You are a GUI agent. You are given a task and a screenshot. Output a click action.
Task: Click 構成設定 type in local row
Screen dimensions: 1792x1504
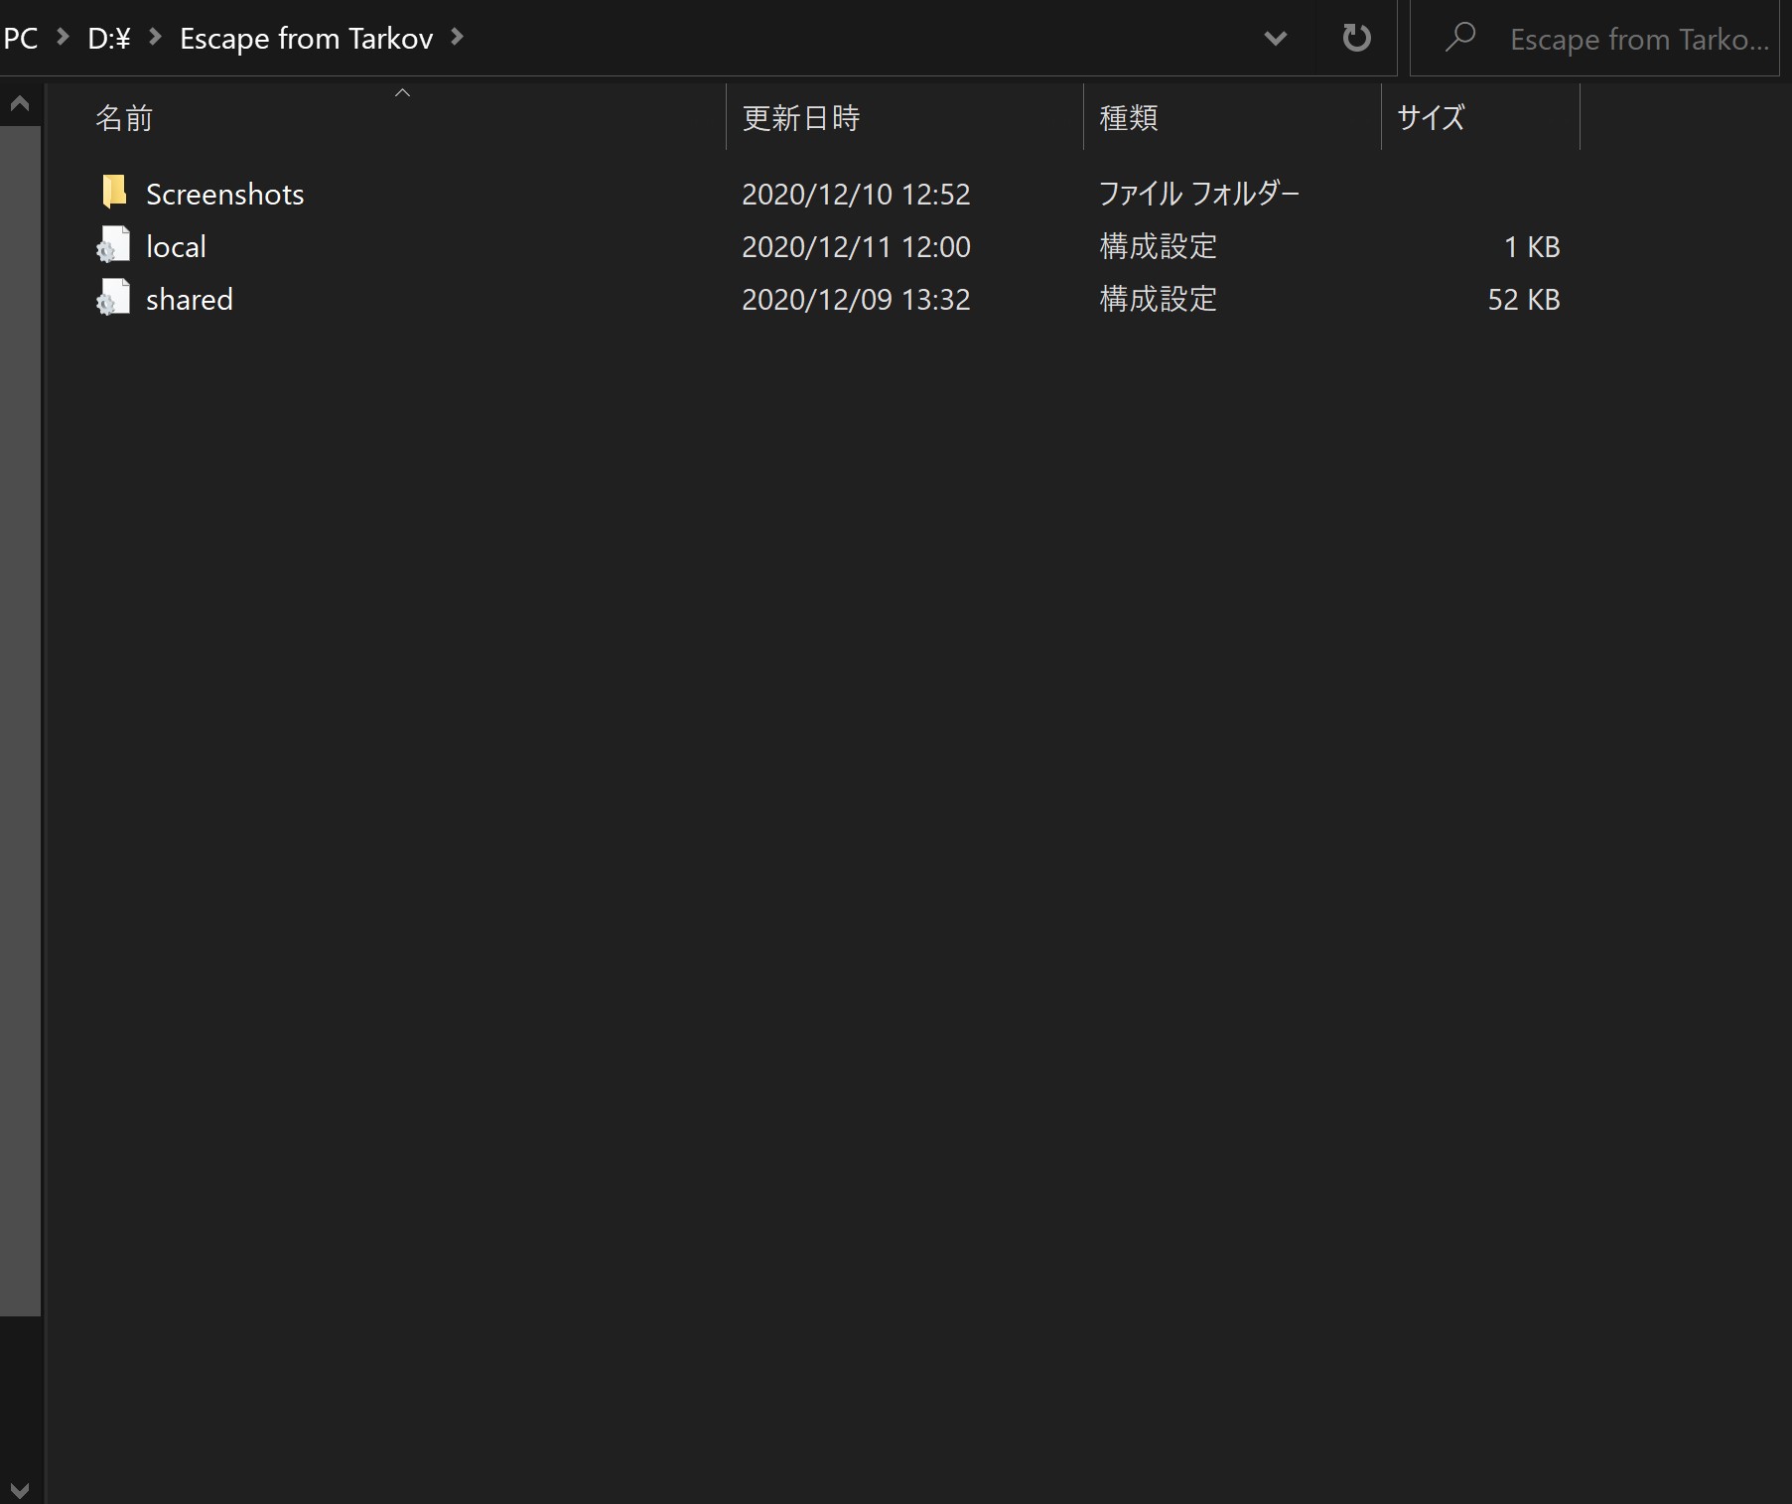[1158, 246]
